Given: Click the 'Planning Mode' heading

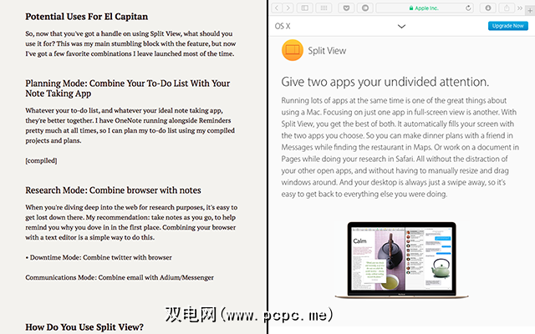Looking at the screenshot, I should coord(128,89).
